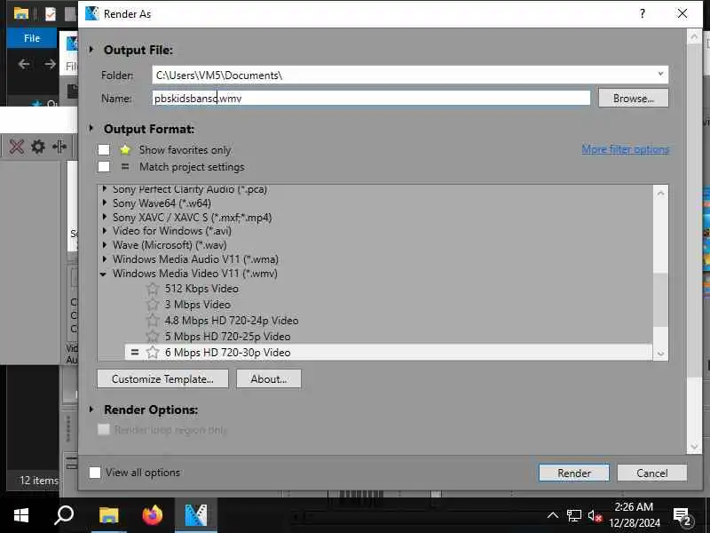Open taskbar search magnifier
This screenshot has height=533, width=710.
pos(64,515)
